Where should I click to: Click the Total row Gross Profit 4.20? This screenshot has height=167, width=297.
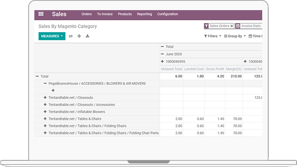220,76
